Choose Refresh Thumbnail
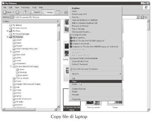This screenshot has width=152, height=121. click(x=95, y=64)
